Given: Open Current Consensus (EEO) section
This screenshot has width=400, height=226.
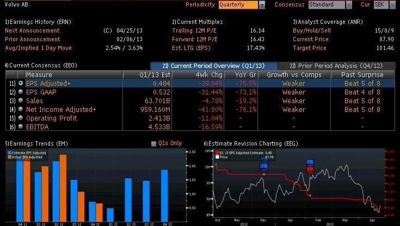Looking at the screenshot, I should pyautogui.click(x=41, y=66).
